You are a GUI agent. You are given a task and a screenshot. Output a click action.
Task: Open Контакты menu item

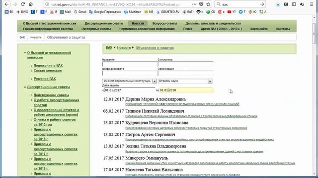[283, 29]
